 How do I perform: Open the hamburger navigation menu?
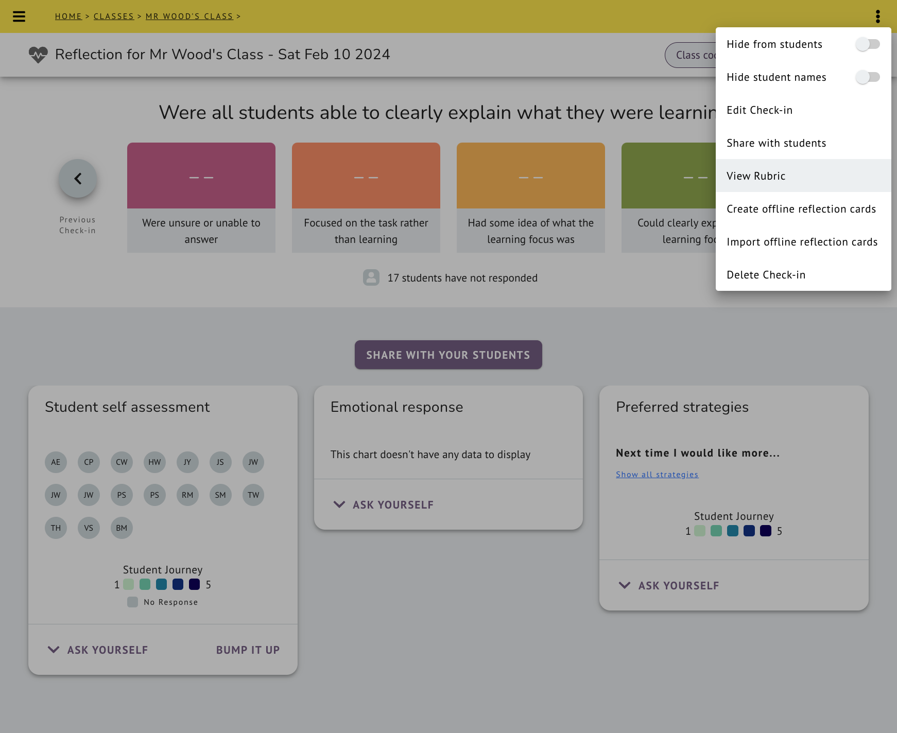[x=19, y=16]
